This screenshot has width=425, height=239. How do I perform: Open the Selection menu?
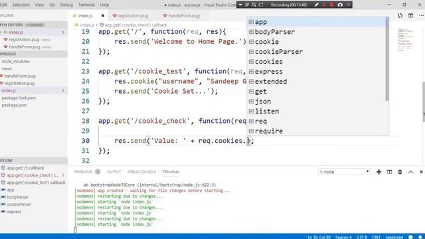pyautogui.click(x=21, y=5)
